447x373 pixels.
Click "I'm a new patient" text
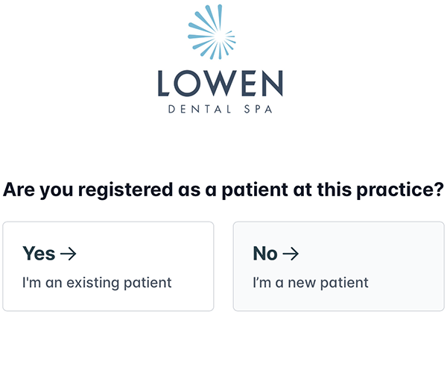(311, 283)
